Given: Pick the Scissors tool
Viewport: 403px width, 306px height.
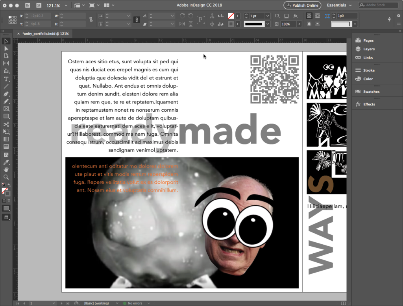Looking at the screenshot, I should point(6,124).
